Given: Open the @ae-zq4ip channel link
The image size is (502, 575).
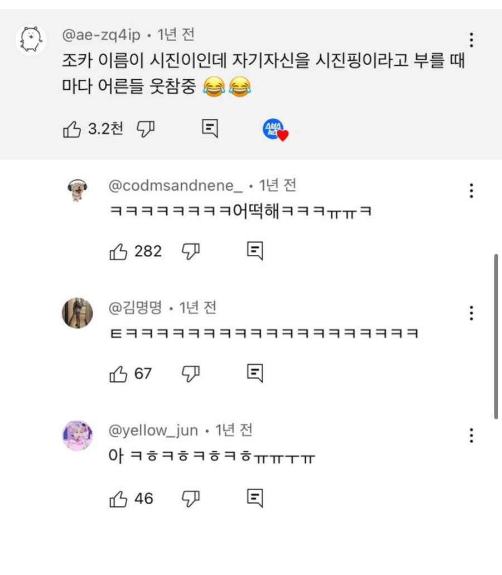Looking at the screenshot, I should (100, 35).
